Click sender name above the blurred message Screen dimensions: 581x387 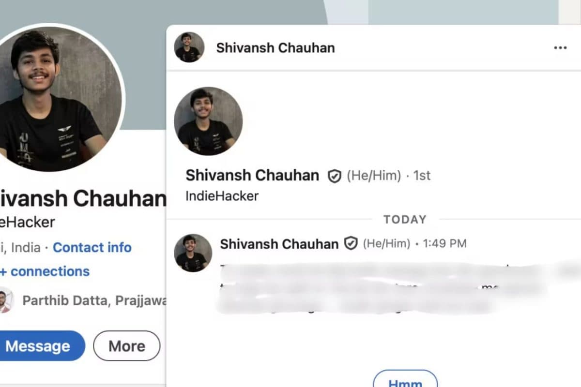pos(279,244)
